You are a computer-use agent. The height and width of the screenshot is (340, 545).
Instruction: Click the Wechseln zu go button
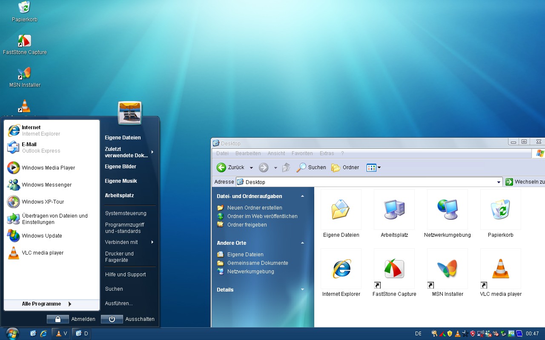(525, 182)
